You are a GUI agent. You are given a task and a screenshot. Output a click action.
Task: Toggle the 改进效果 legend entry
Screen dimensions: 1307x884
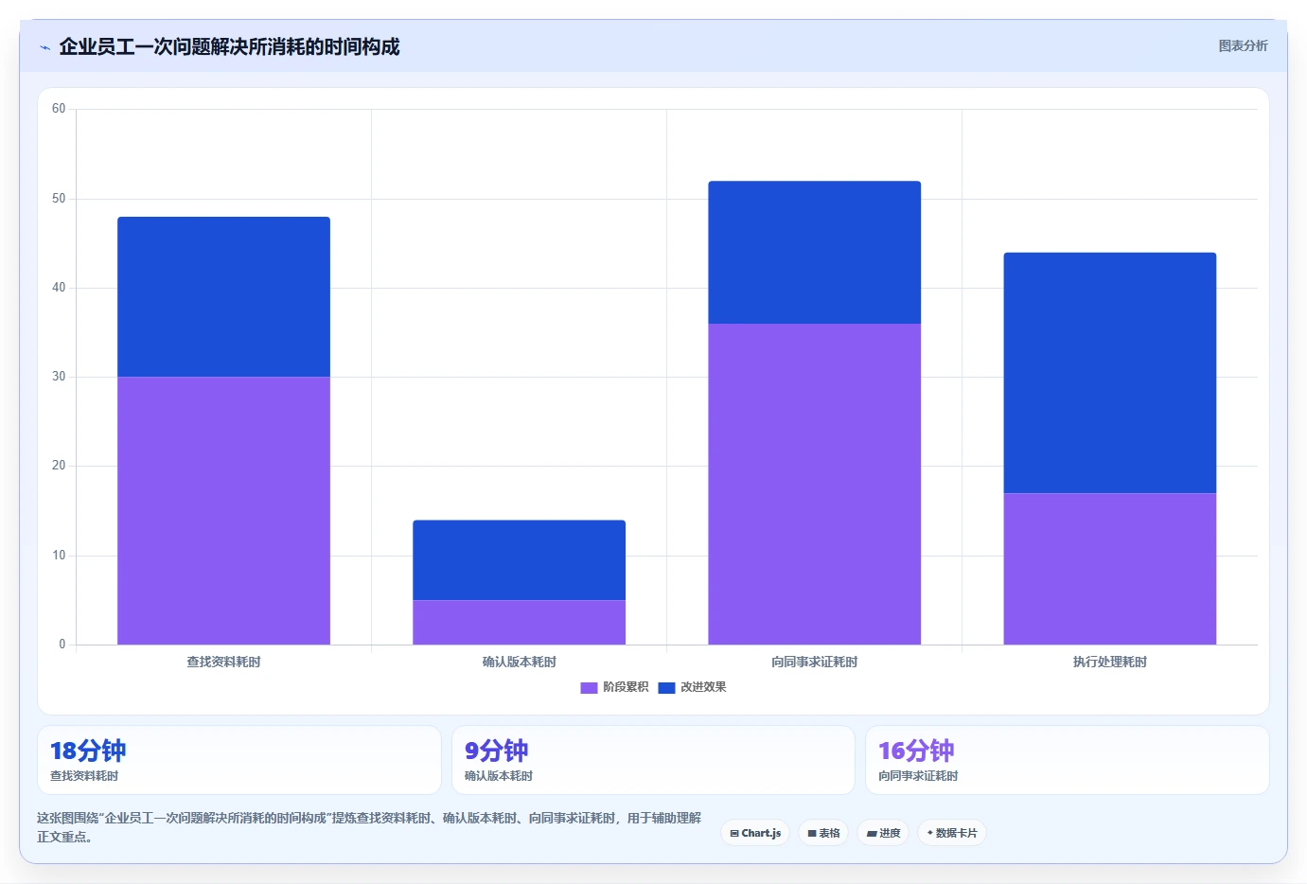click(x=692, y=687)
